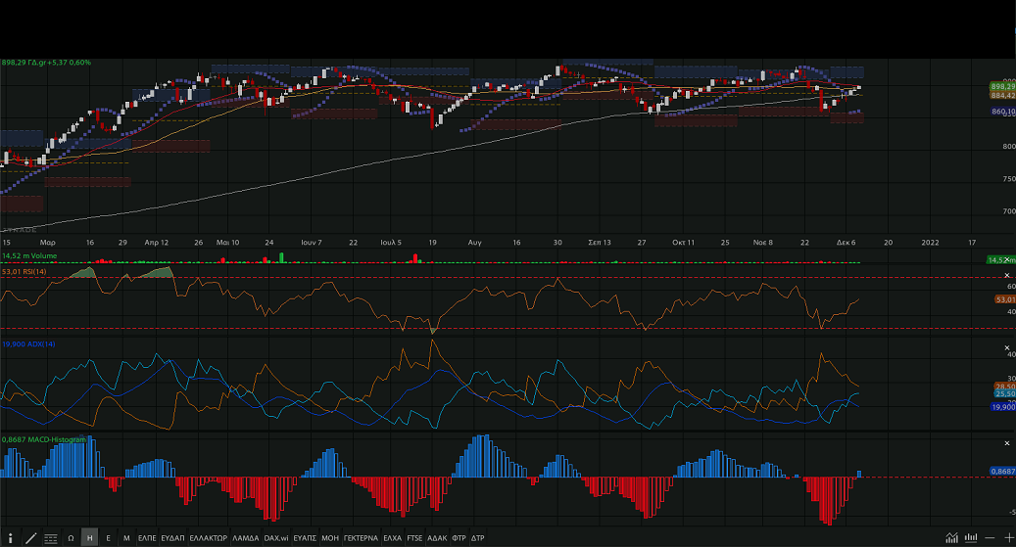The width and height of the screenshot is (1016, 547).
Task: Select the line drawing tool
Action: tap(30, 538)
